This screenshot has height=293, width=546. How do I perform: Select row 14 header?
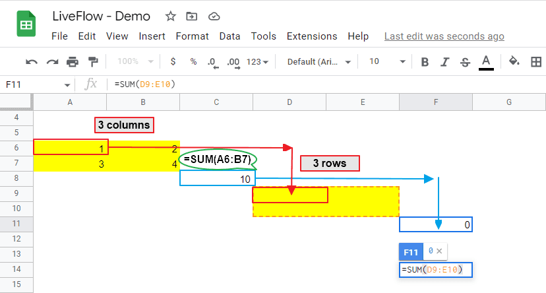click(16, 269)
